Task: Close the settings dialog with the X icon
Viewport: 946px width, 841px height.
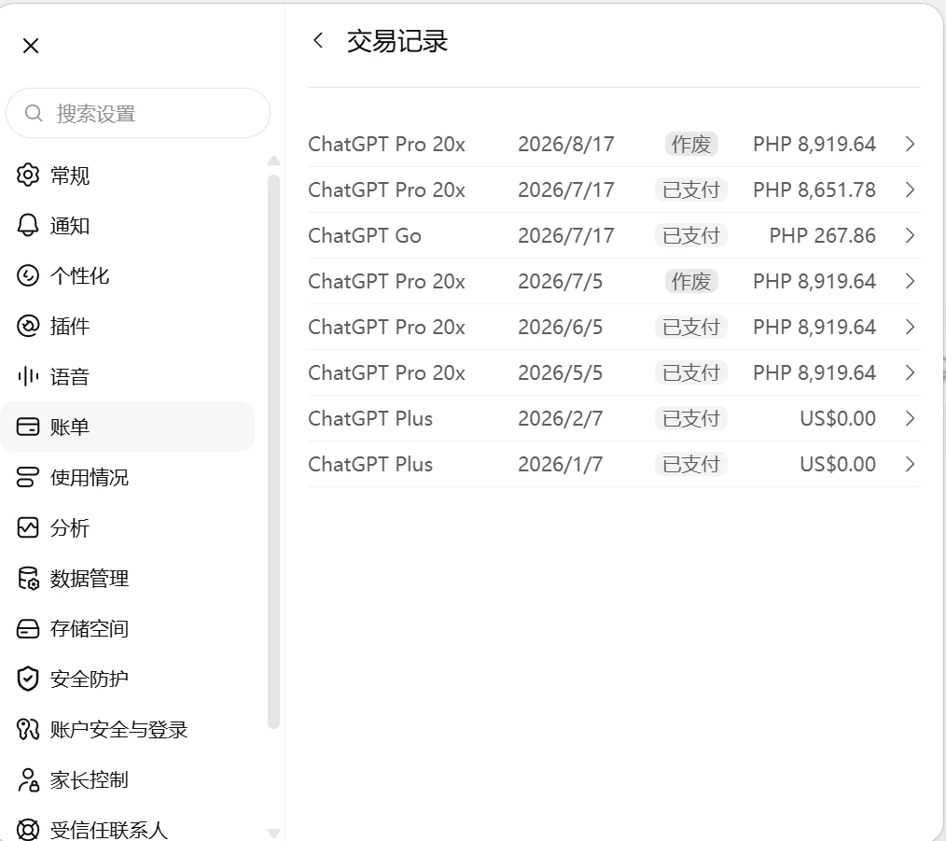Action: tap(31, 46)
